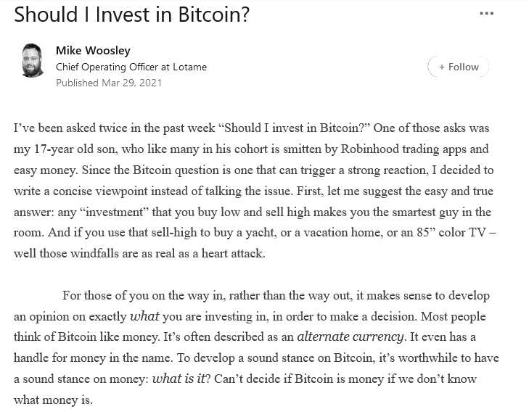The height and width of the screenshot is (409, 529).
Task: Click the "Chief Operating Officer at Lotame" subtitle
Action: click(131, 67)
